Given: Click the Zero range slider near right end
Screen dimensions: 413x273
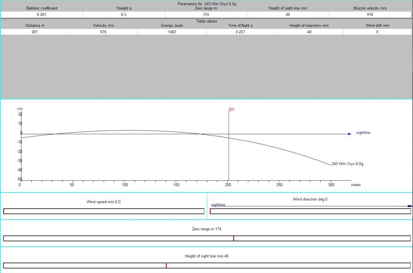Looking at the screenshot, I should (x=396, y=238).
